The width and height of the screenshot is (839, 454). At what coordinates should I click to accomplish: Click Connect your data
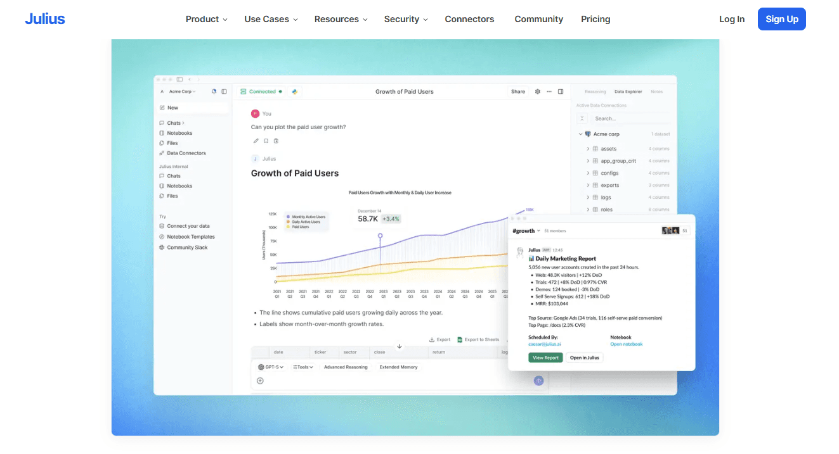point(185,226)
